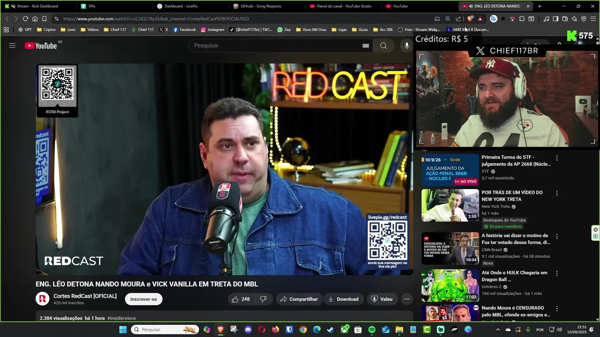Open options for POR TRÁS DE UM VÍDEO item
This screenshot has width=600, height=337.
pyautogui.click(x=557, y=193)
